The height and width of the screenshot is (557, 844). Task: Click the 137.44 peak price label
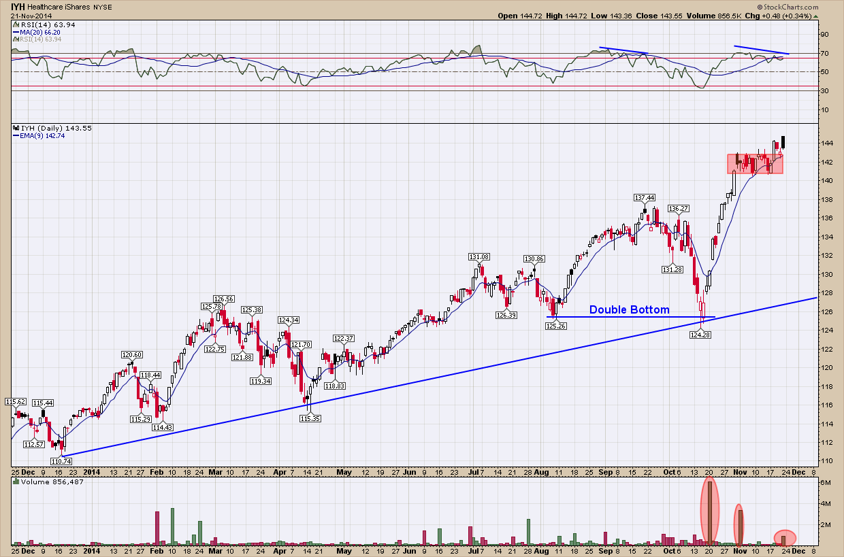point(645,197)
